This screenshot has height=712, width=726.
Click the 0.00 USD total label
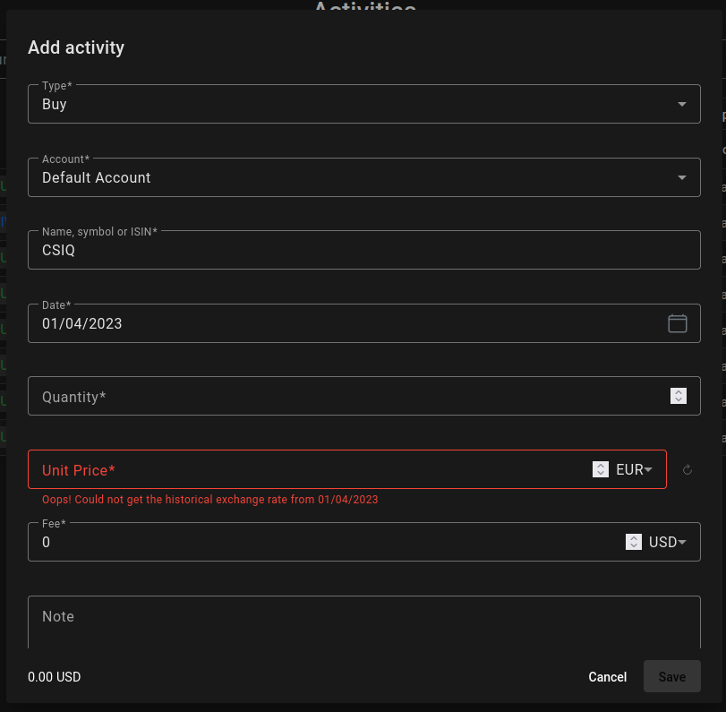pyautogui.click(x=54, y=677)
